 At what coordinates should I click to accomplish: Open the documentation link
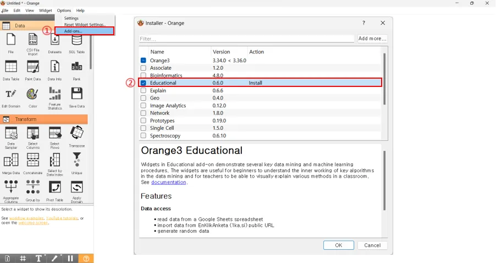click(169, 182)
